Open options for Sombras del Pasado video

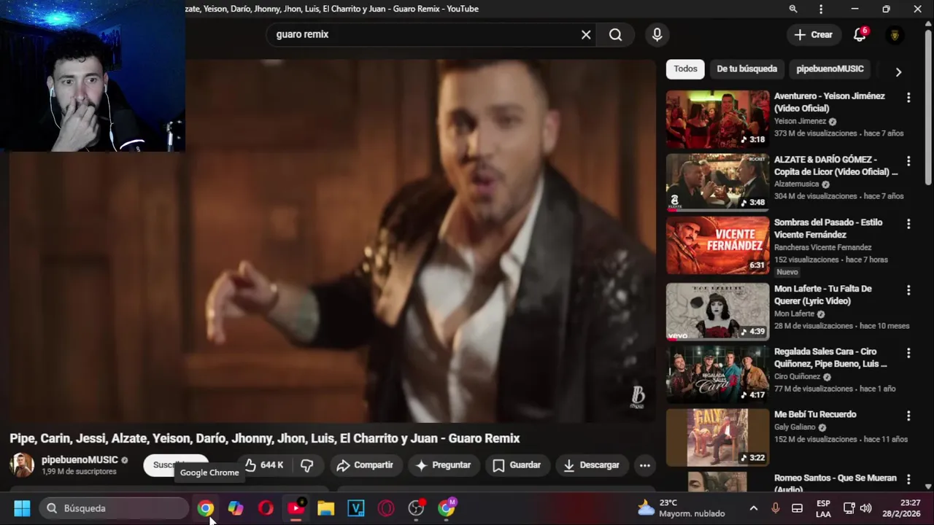click(908, 224)
